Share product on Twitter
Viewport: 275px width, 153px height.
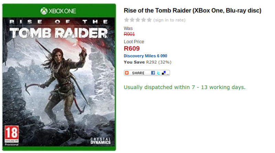(x=158, y=73)
